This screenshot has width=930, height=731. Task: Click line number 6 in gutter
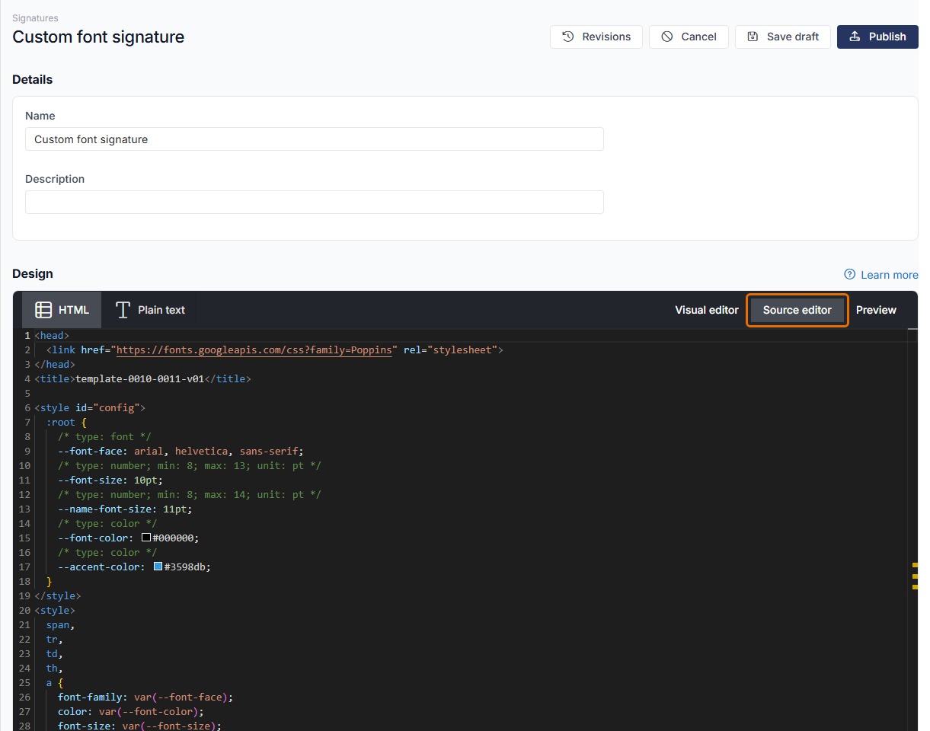pos(27,408)
